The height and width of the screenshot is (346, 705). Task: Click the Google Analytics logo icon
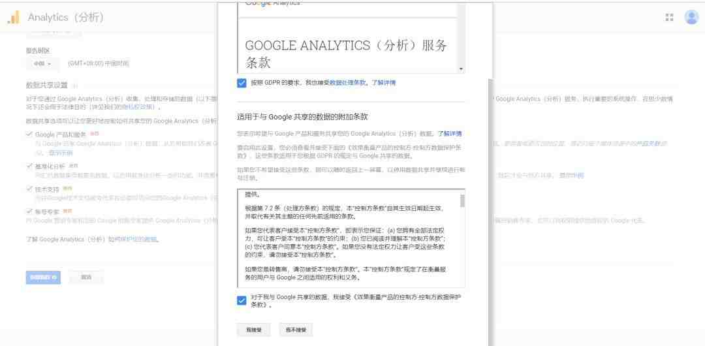14,17
